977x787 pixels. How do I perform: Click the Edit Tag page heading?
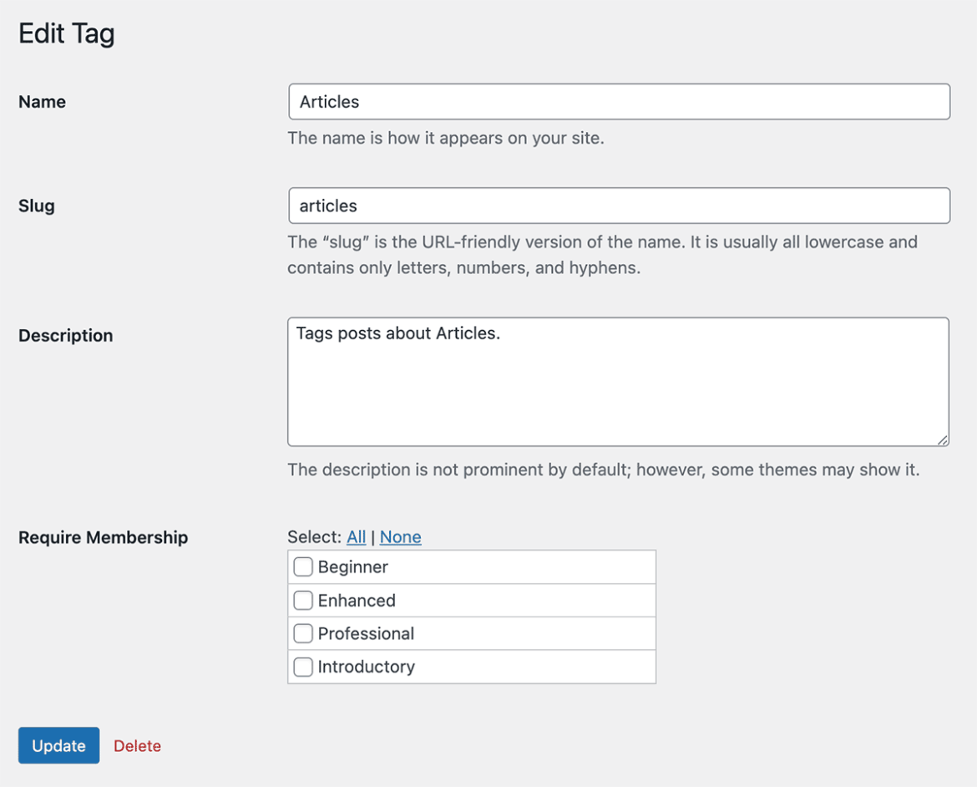tap(66, 33)
